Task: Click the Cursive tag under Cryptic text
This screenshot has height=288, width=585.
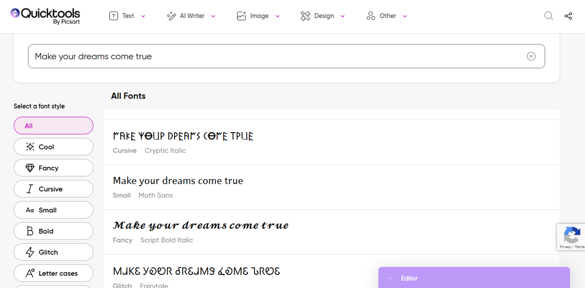Action: [125, 150]
